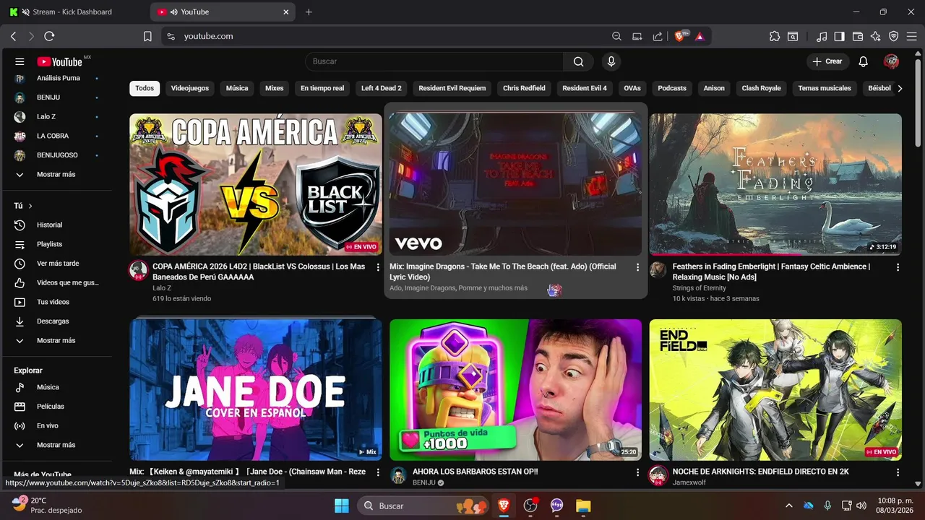Open zoom control in address bar

(x=616, y=36)
